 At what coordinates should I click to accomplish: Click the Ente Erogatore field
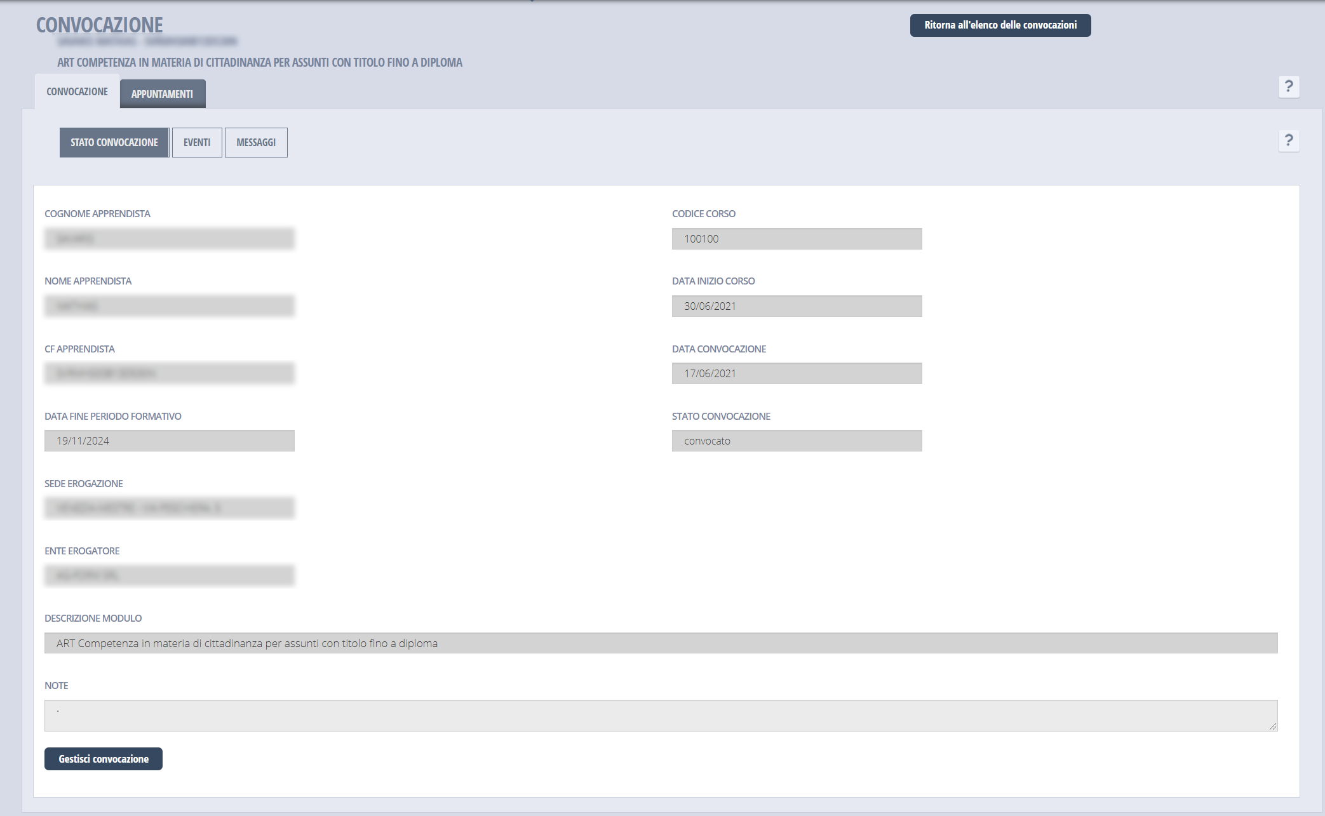click(169, 575)
